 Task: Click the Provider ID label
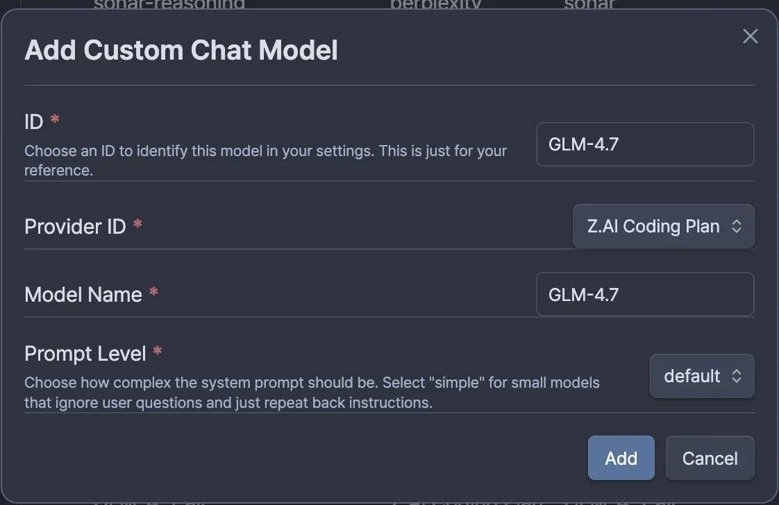coord(75,226)
